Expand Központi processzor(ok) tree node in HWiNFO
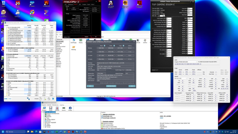Screen dimensions: 238x134 (44, 113)
